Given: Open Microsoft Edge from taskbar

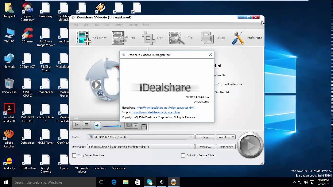Looking at the screenshot, I should point(114,182).
